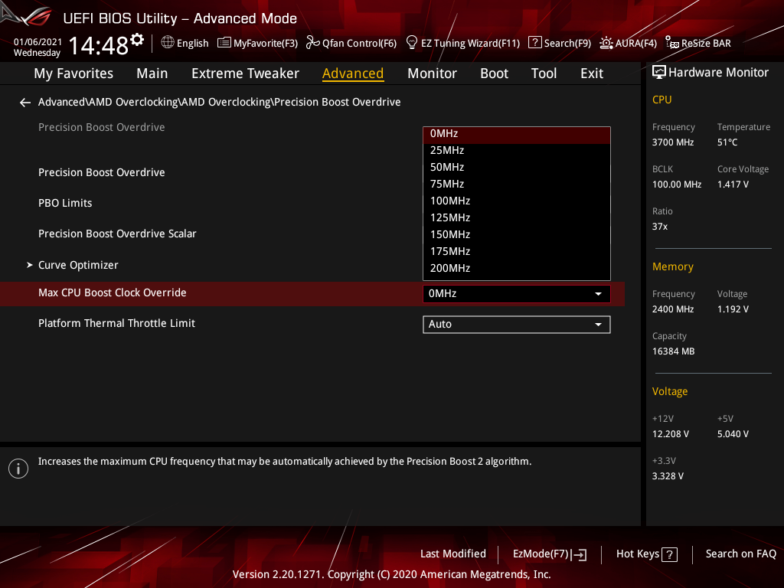Click +5V value 5.040 V
The width and height of the screenshot is (784, 588).
(x=733, y=435)
